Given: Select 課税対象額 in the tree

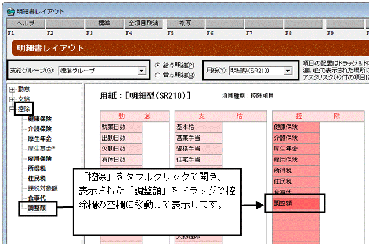Looking at the screenshot, I should [x=42, y=188].
